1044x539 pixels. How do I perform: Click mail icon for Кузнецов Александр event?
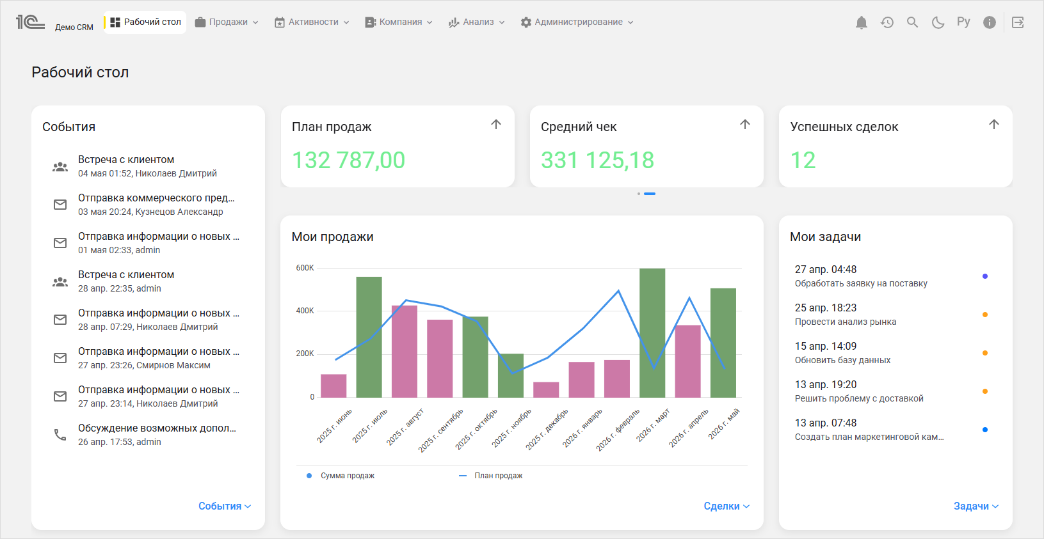[x=60, y=205]
